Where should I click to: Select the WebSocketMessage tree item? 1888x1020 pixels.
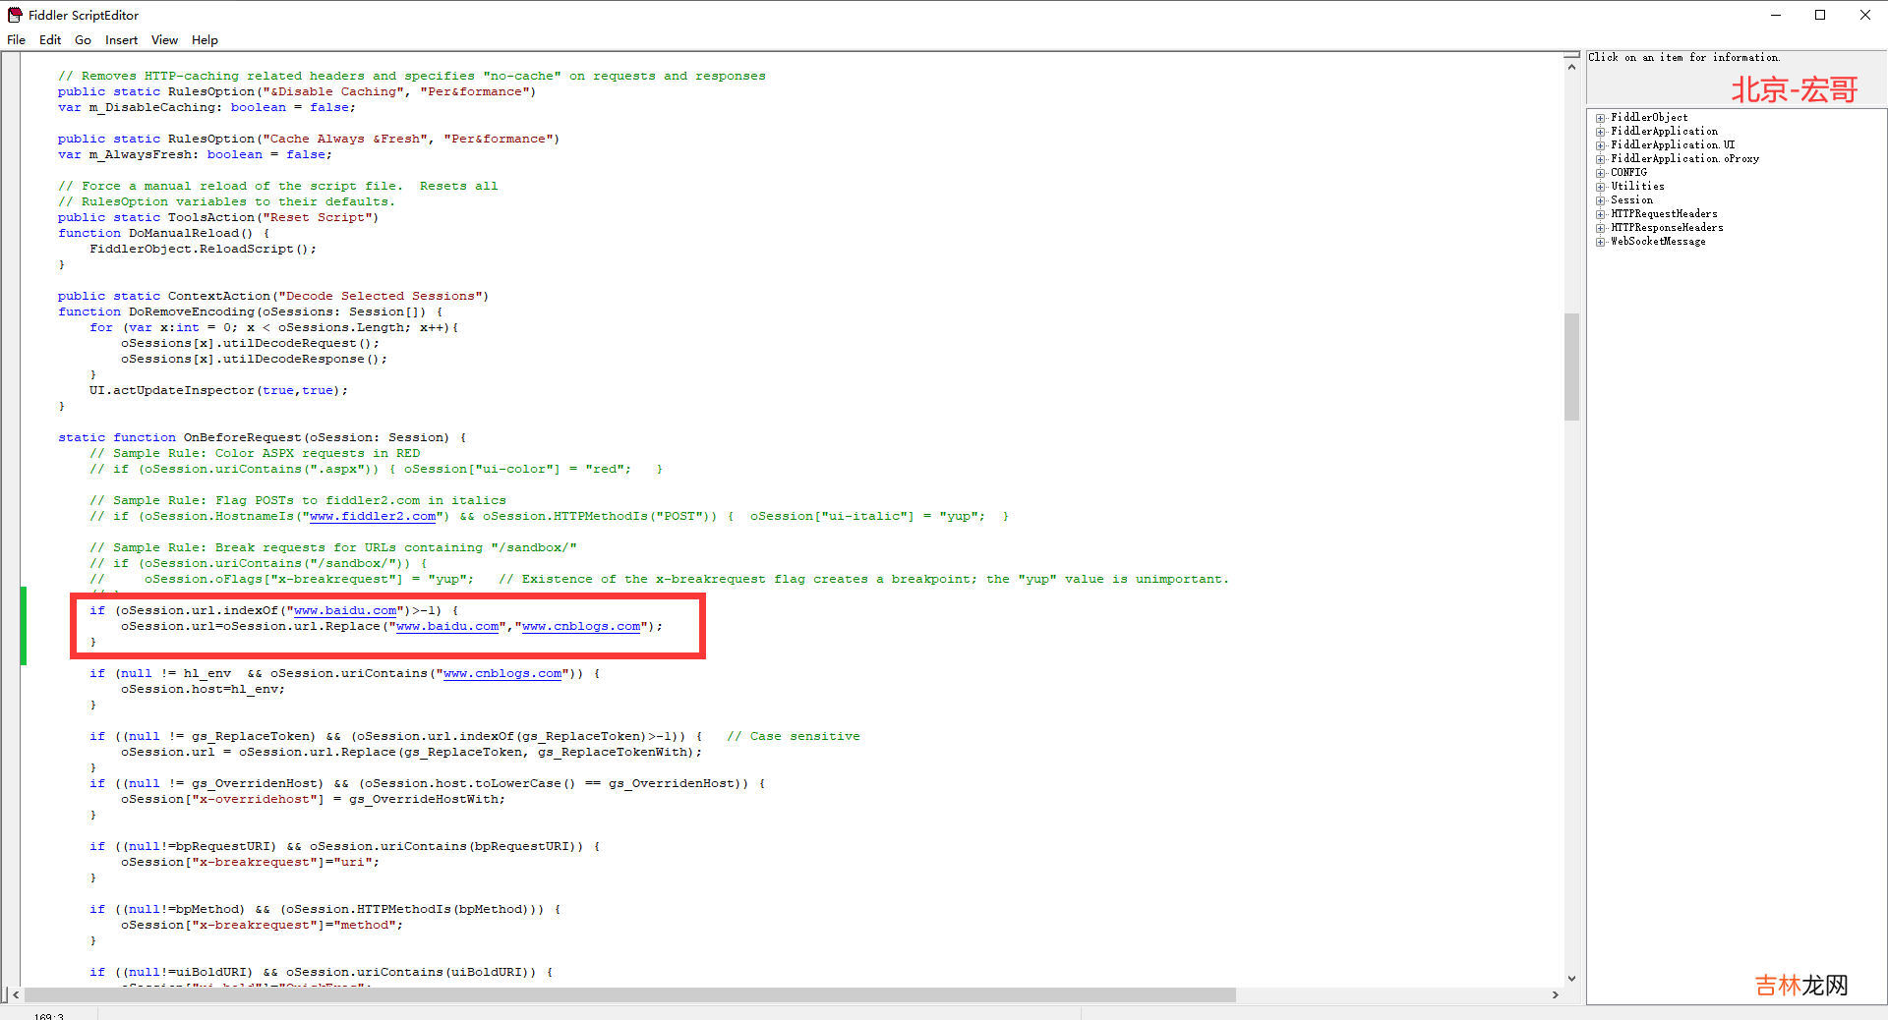(x=1658, y=242)
